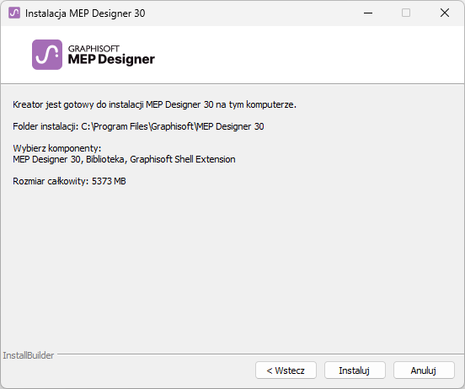Click the small title bar app icon
The height and width of the screenshot is (389, 465).
(x=14, y=13)
